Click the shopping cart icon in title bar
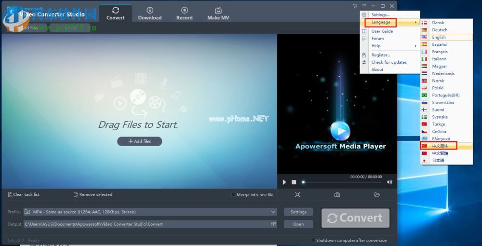Viewport: 482px width, 246px height. click(x=355, y=6)
